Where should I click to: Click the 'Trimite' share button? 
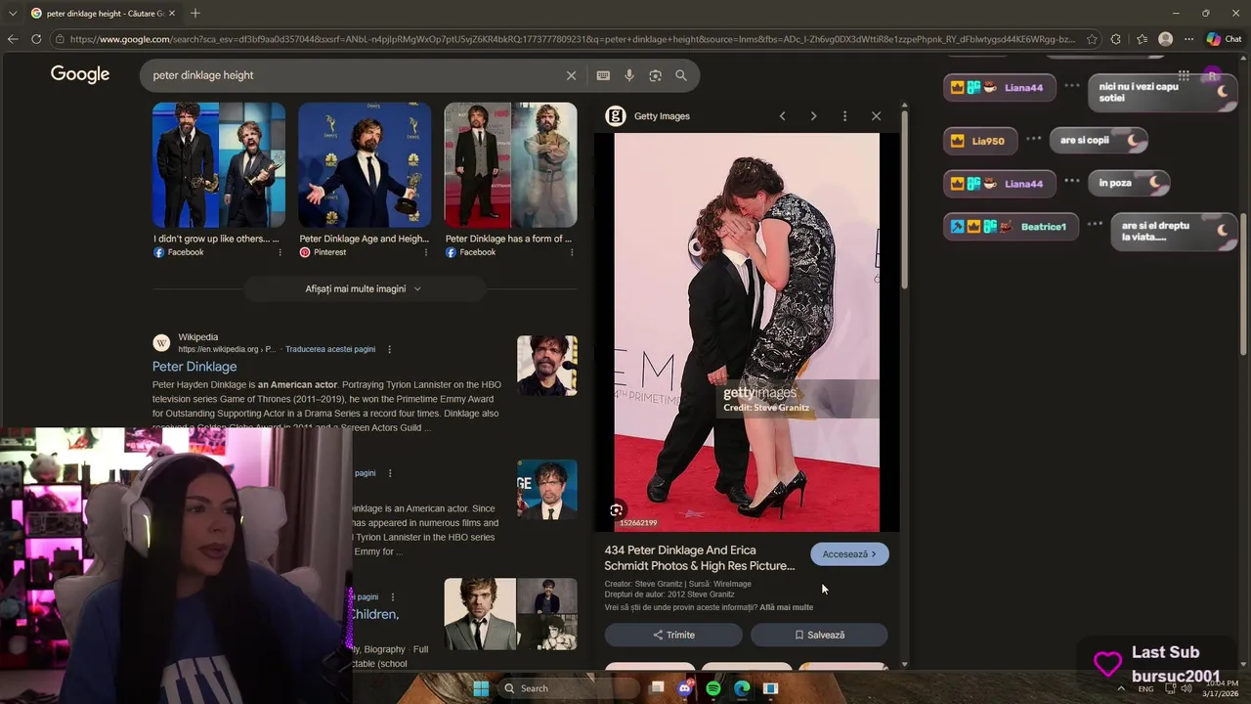pyautogui.click(x=673, y=635)
